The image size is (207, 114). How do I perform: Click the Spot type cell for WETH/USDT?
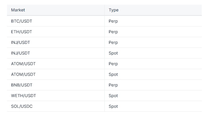click(113, 96)
